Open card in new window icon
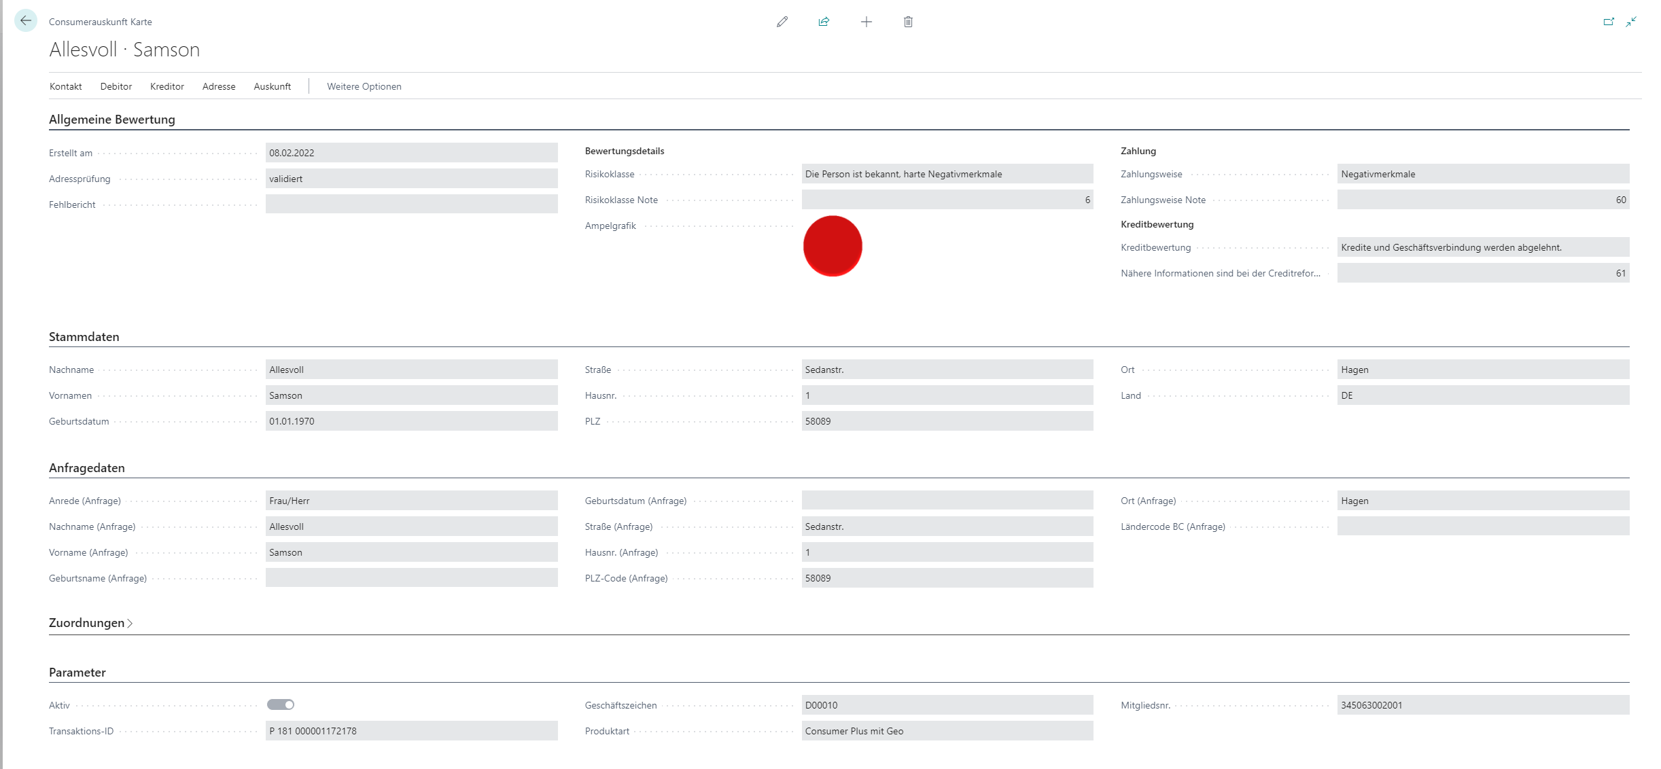1661x769 pixels. click(1609, 22)
